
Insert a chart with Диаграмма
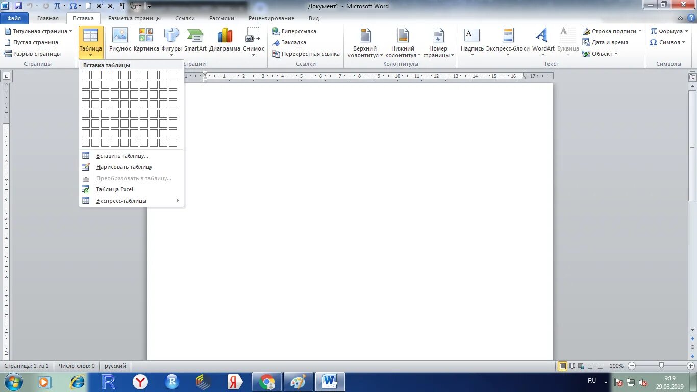(x=225, y=39)
